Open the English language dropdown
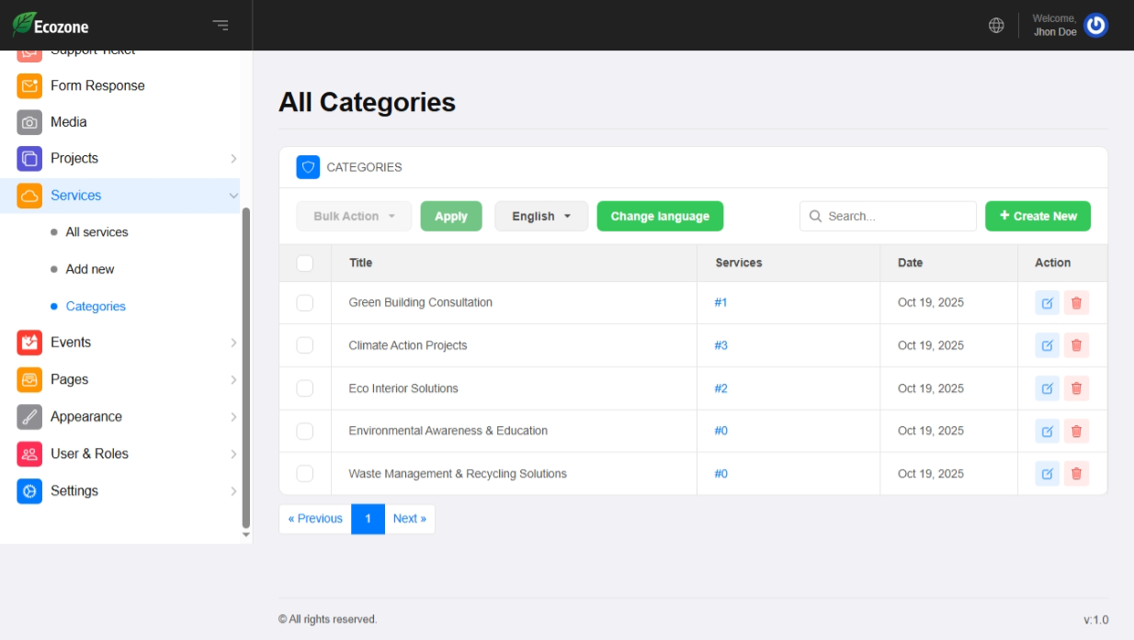Viewport: 1134px width, 640px height. pos(541,217)
